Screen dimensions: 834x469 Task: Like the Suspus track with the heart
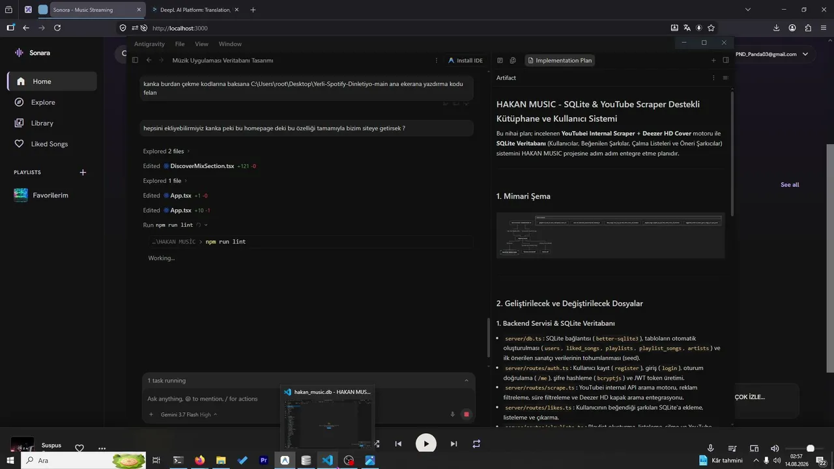[79, 448]
